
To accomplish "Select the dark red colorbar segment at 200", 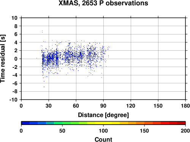I will coord(181,123).
